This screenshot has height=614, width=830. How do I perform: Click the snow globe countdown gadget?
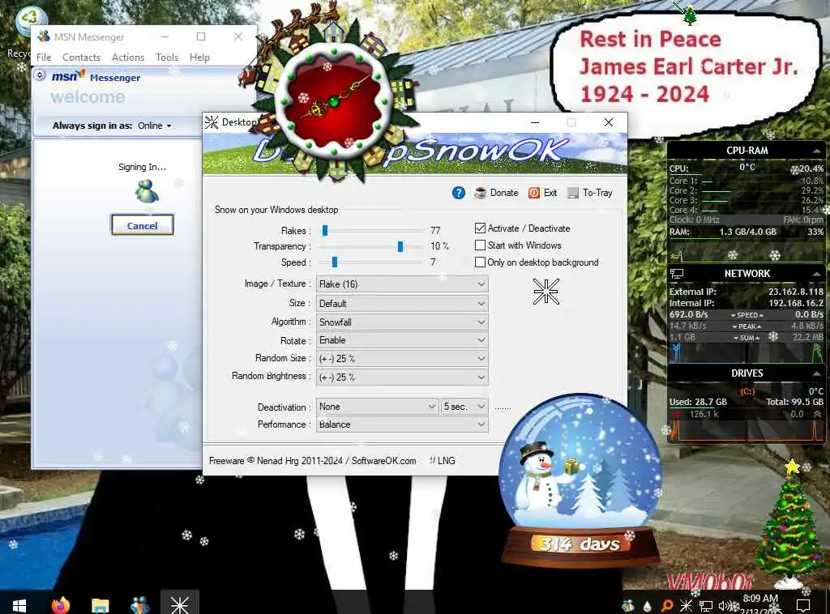pyautogui.click(x=580, y=479)
